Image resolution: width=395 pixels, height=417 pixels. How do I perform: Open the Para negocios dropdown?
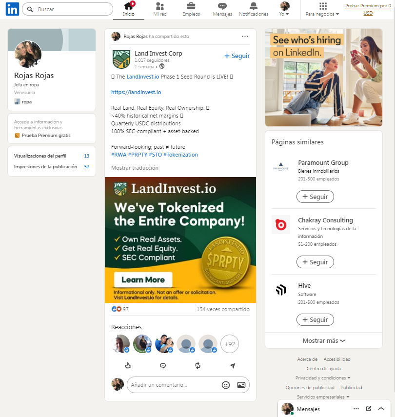(x=322, y=10)
